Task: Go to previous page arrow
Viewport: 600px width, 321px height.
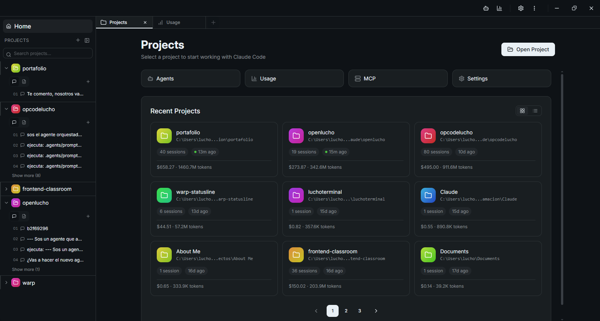Action: (x=316, y=311)
